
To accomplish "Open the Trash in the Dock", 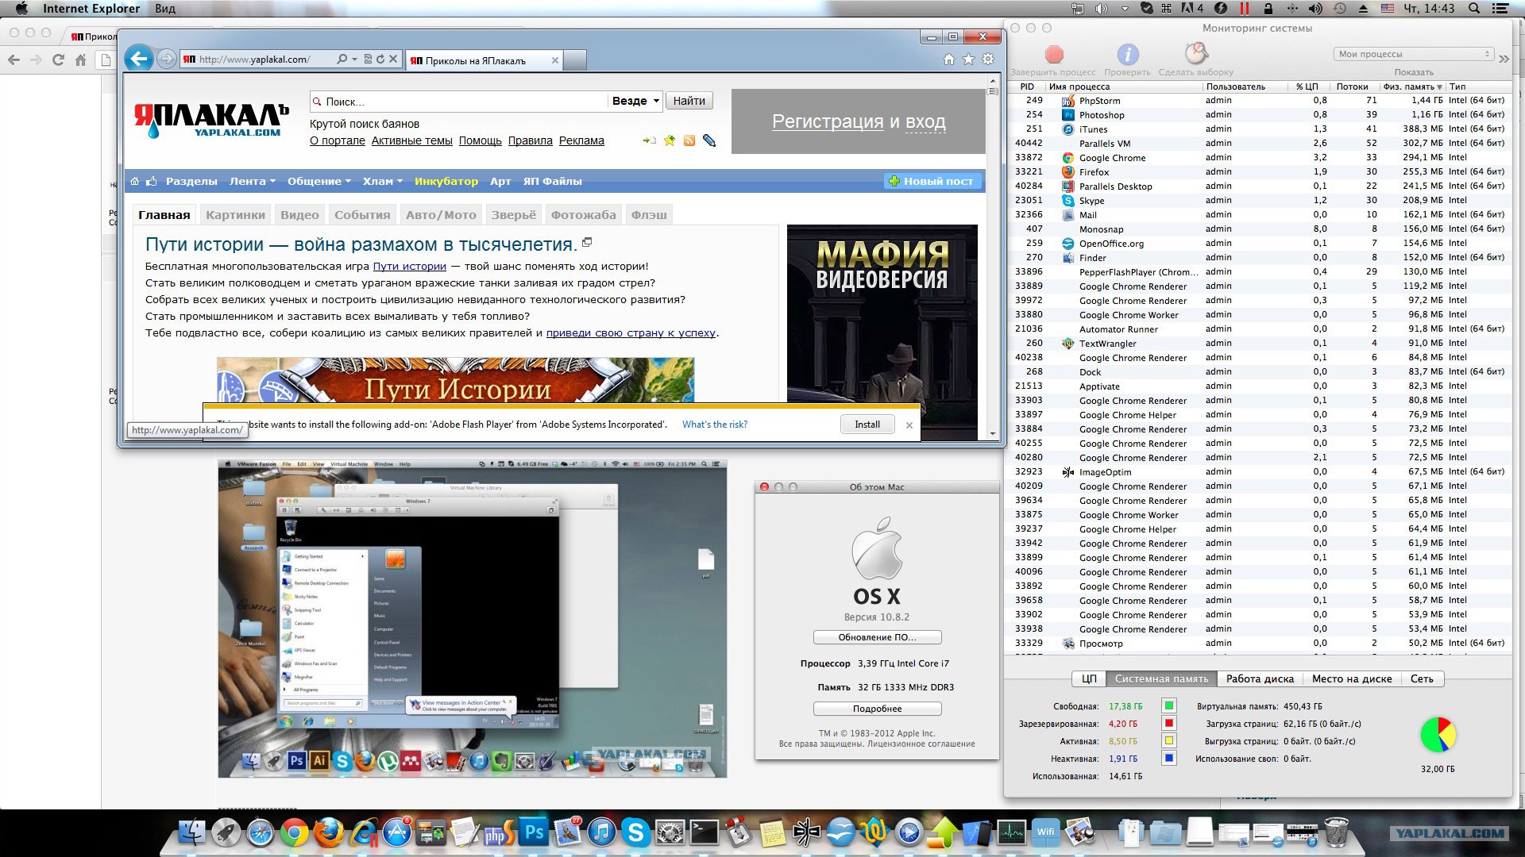I will pos(1337,832).
